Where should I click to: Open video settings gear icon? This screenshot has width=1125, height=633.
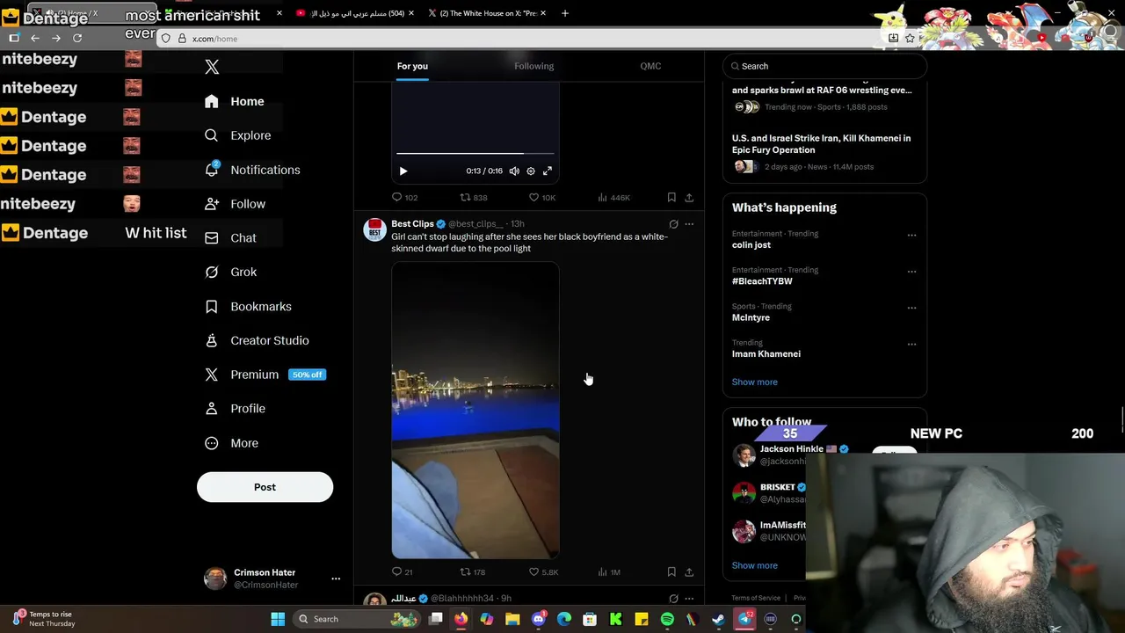[x=531, y=171]
